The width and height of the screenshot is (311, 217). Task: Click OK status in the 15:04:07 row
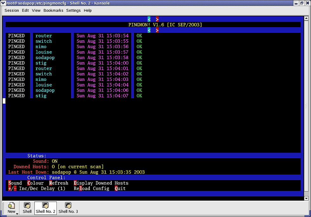pyautogui.click(x=139, y=96)
